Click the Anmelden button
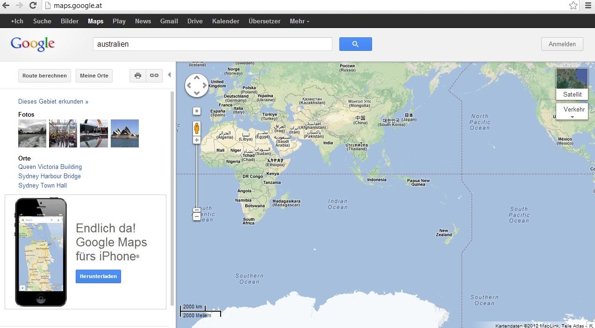The height and width of the screenshot is (328, 595). click(x=562, y=44)
